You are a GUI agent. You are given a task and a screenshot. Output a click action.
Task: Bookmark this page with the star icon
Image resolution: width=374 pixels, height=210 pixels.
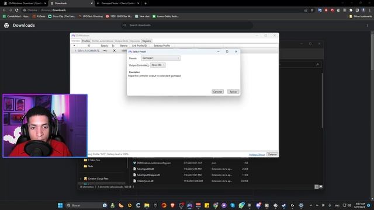(312, 10)
